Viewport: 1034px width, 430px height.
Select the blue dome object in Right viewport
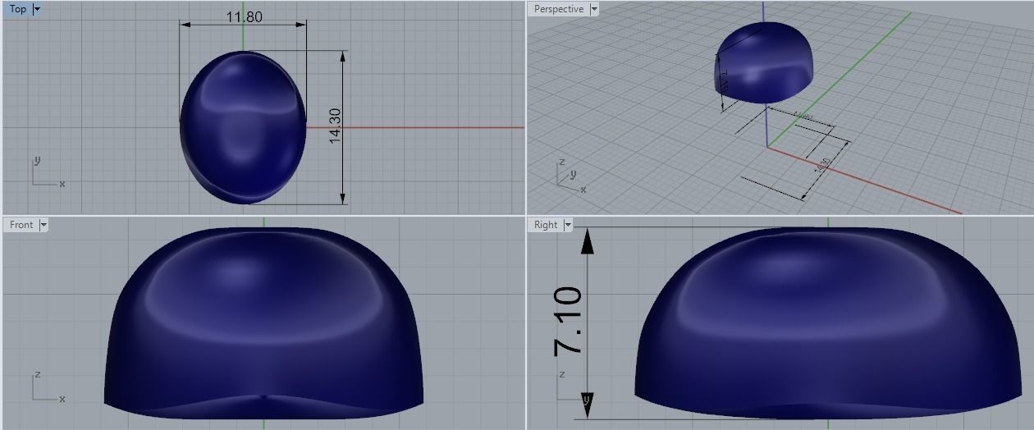[826, 322]
